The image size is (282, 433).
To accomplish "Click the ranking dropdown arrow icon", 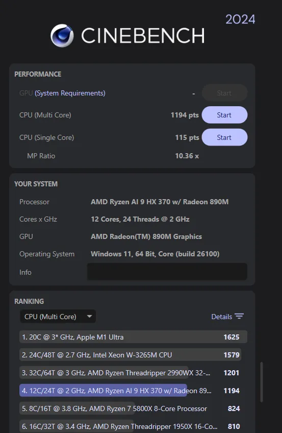I will click(x=89, y=316).
